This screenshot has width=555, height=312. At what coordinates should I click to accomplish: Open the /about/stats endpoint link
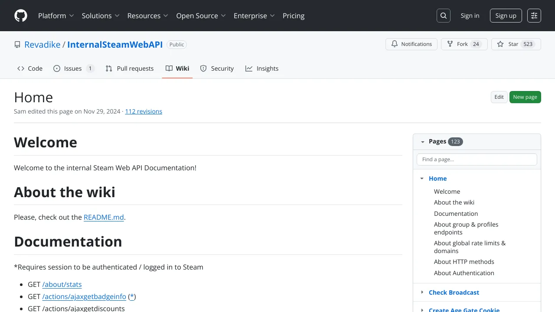tap(62, 284)
